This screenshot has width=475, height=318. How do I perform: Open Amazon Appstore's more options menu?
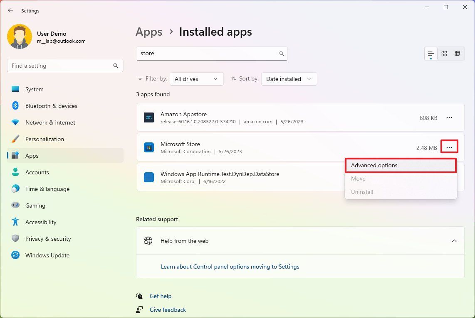[x=449, y=117]
